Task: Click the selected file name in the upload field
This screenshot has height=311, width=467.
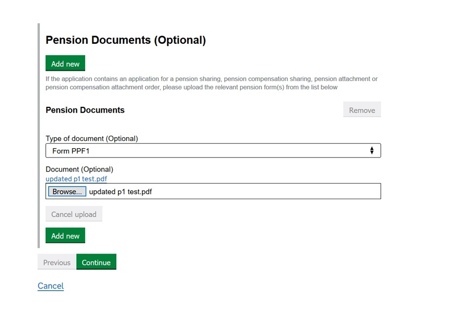Action: click(x=120, y=191)
